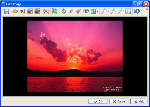Select the crop tool icon

[71, 11]
